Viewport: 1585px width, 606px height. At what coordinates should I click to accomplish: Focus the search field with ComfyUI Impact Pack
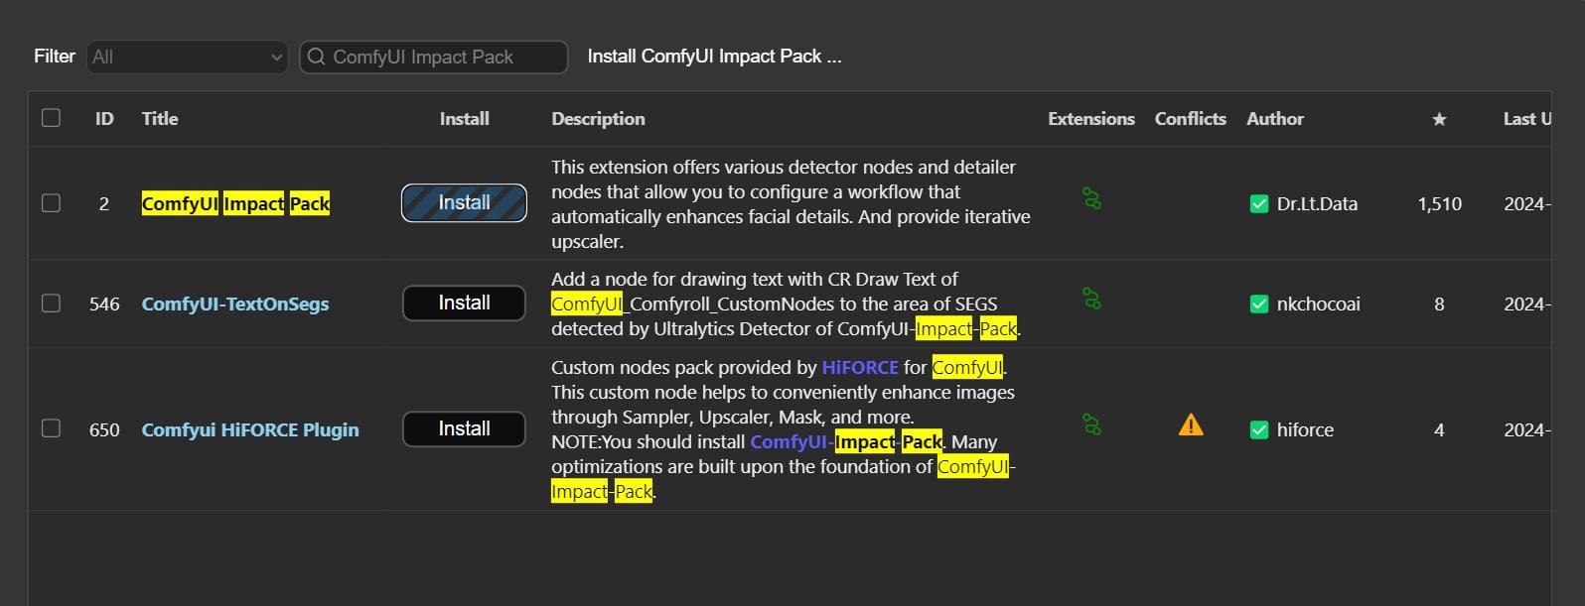[434, 57]
